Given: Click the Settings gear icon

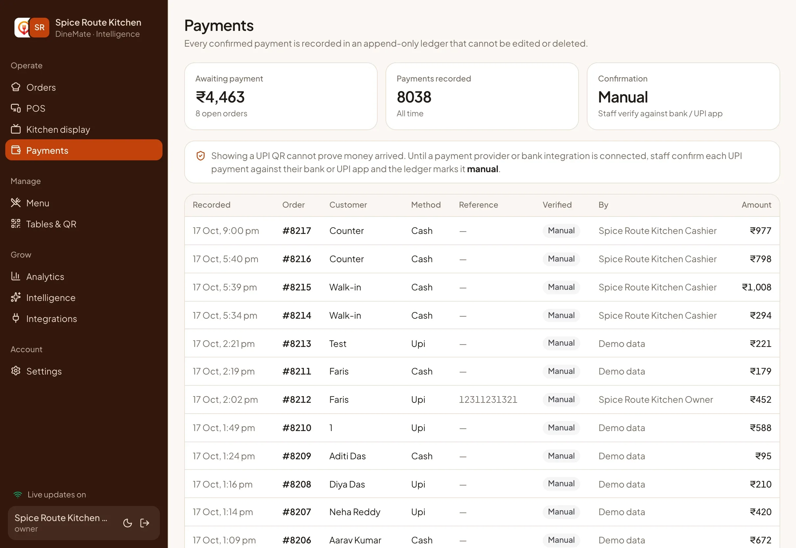Looking at the screenshot, I should (x=16, y=371).
